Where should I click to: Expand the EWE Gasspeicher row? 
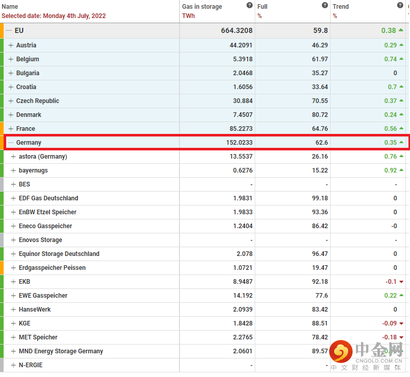coord(13,296)
